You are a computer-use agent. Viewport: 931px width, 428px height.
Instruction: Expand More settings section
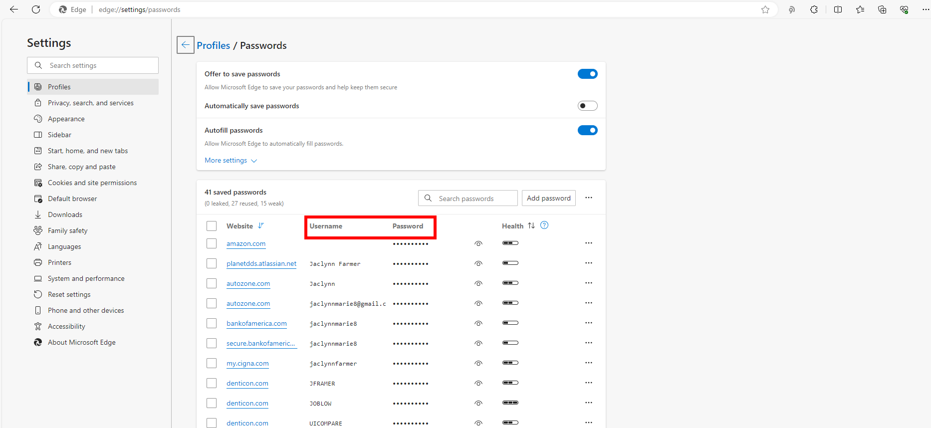[x=231, y=161]
